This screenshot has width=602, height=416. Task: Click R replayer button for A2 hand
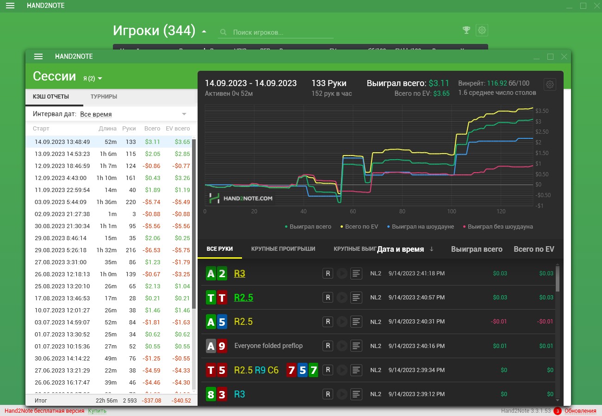328,273
